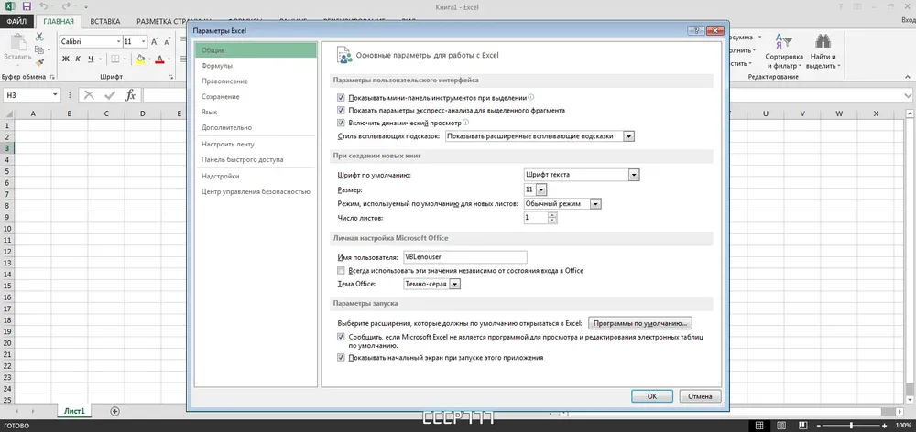The width and height of the screenshot is (916, 432).
Task: Click the fill color paint bucket
Action: pyautogui.click(x=140, y=59)
